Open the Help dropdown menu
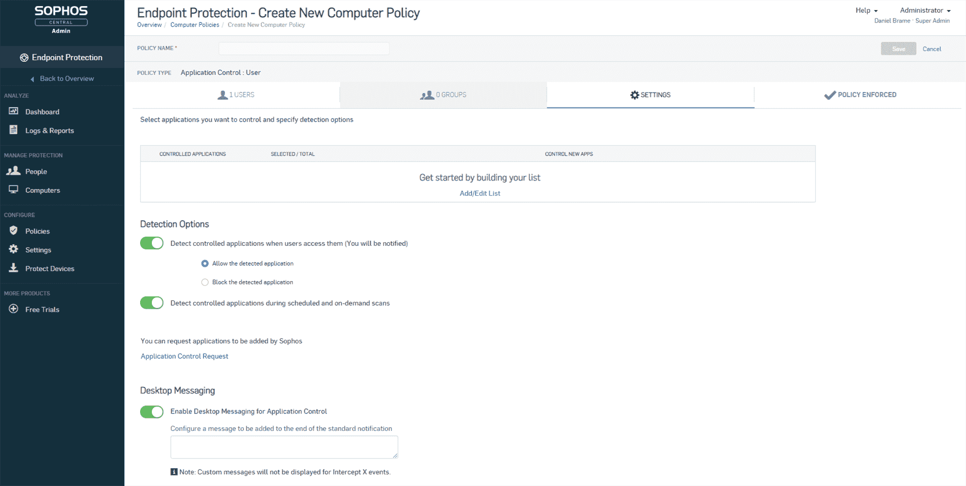 866,10
